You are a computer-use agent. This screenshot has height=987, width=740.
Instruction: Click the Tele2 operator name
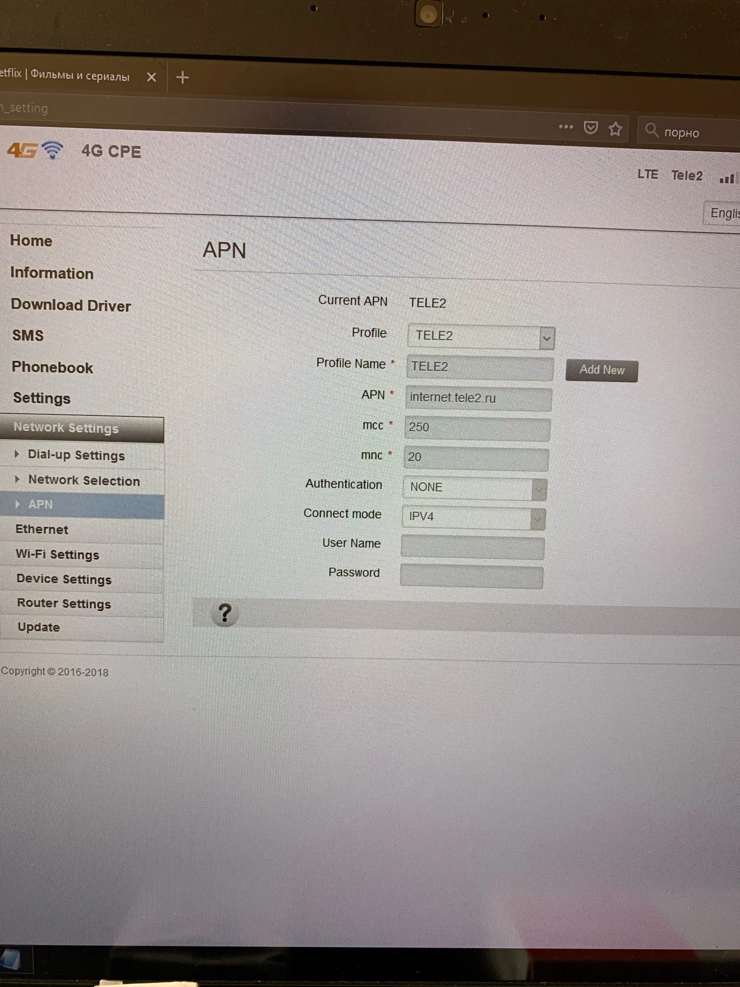(687, 175)
